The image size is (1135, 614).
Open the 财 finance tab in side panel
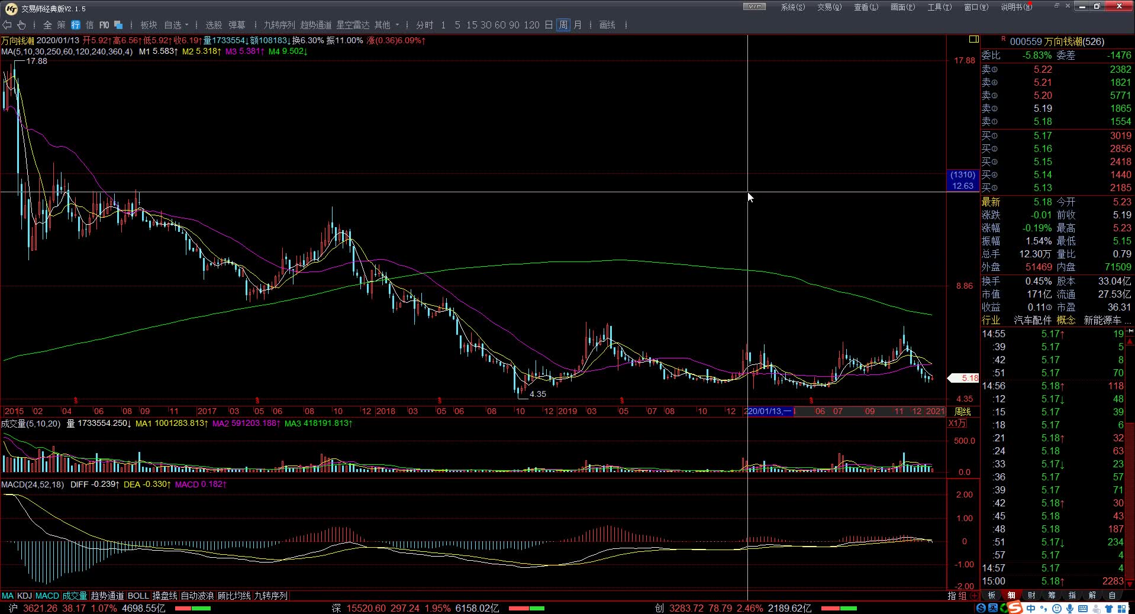[1031, 595]
